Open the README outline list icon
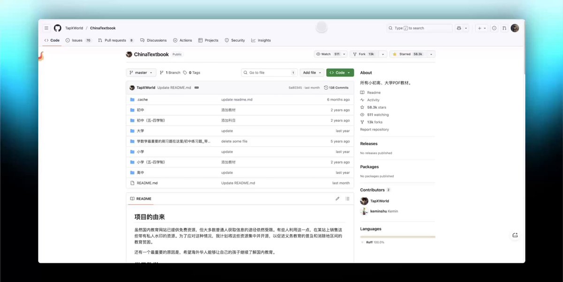The width and height of the screenshot is (563, 282). 347,199
